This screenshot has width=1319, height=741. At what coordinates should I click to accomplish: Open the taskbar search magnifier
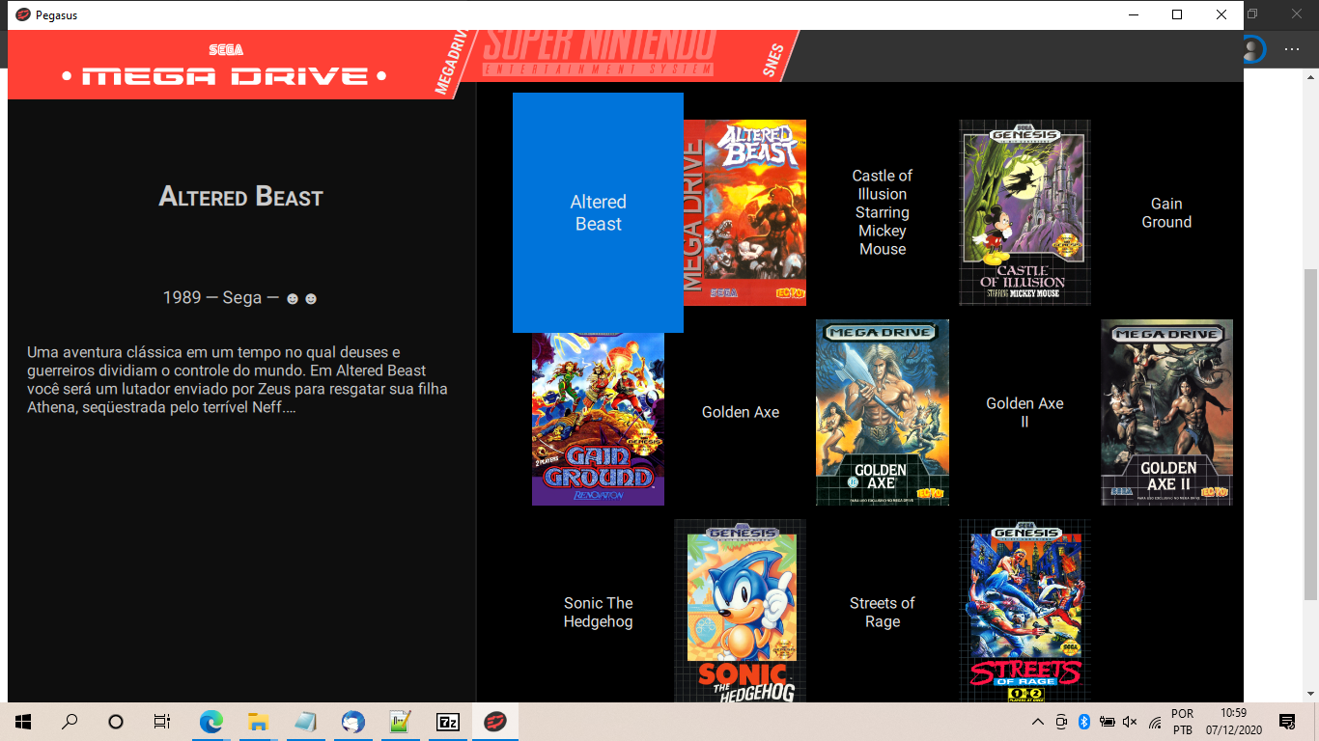[68, 721]
